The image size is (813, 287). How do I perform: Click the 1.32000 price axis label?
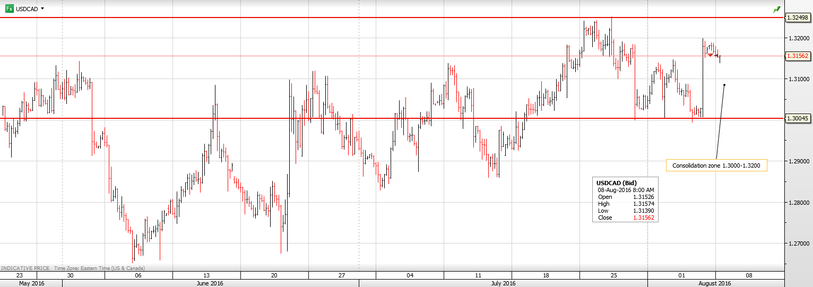pyautogui.click(x=798, y=38)
